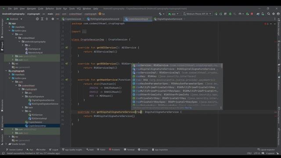281x158 pixels.
Task: Collapse the digitalSignature package folder
Action: tap(23, 97)
